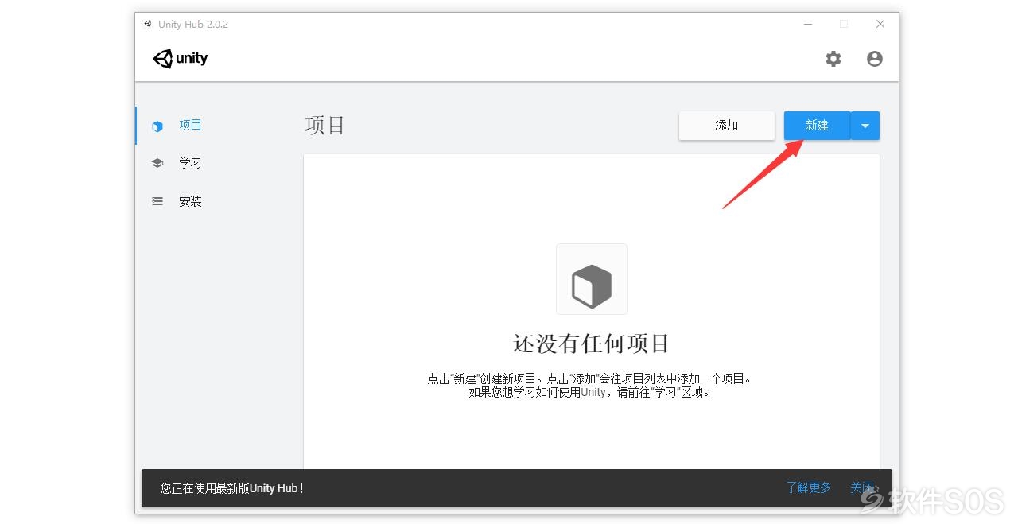
Task: Click the cube icon beside 项目
Action: coord(157,126)
